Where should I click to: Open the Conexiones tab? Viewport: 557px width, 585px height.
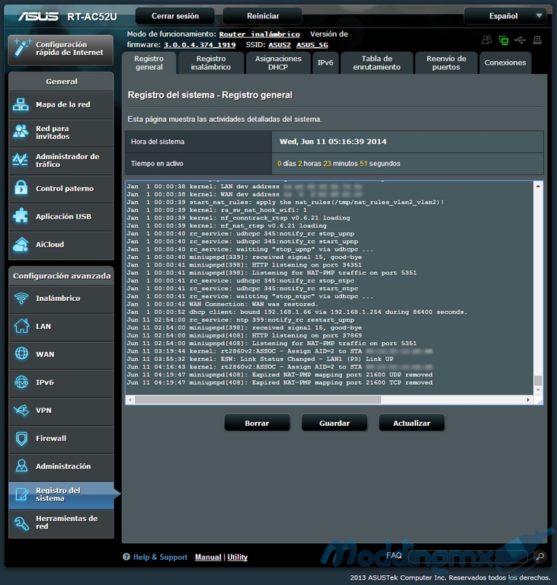pos(505,62)
